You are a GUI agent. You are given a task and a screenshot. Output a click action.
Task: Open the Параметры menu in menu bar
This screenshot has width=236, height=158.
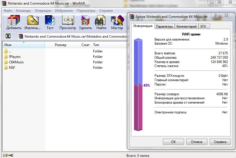tap(86, 11)
